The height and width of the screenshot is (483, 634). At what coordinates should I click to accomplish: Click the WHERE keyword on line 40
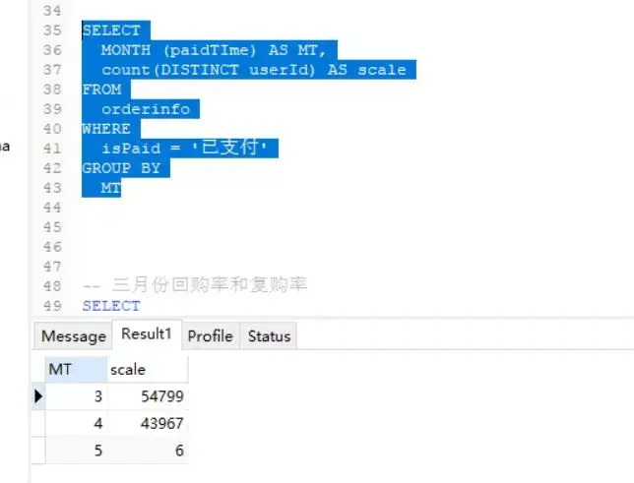pyautogui.click(x=106, y=129)
